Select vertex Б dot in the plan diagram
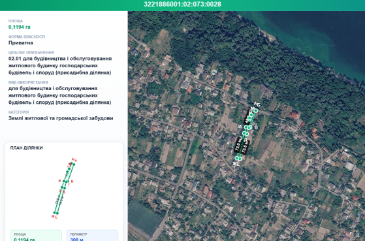The image size is (365, 241). (74, 165)
